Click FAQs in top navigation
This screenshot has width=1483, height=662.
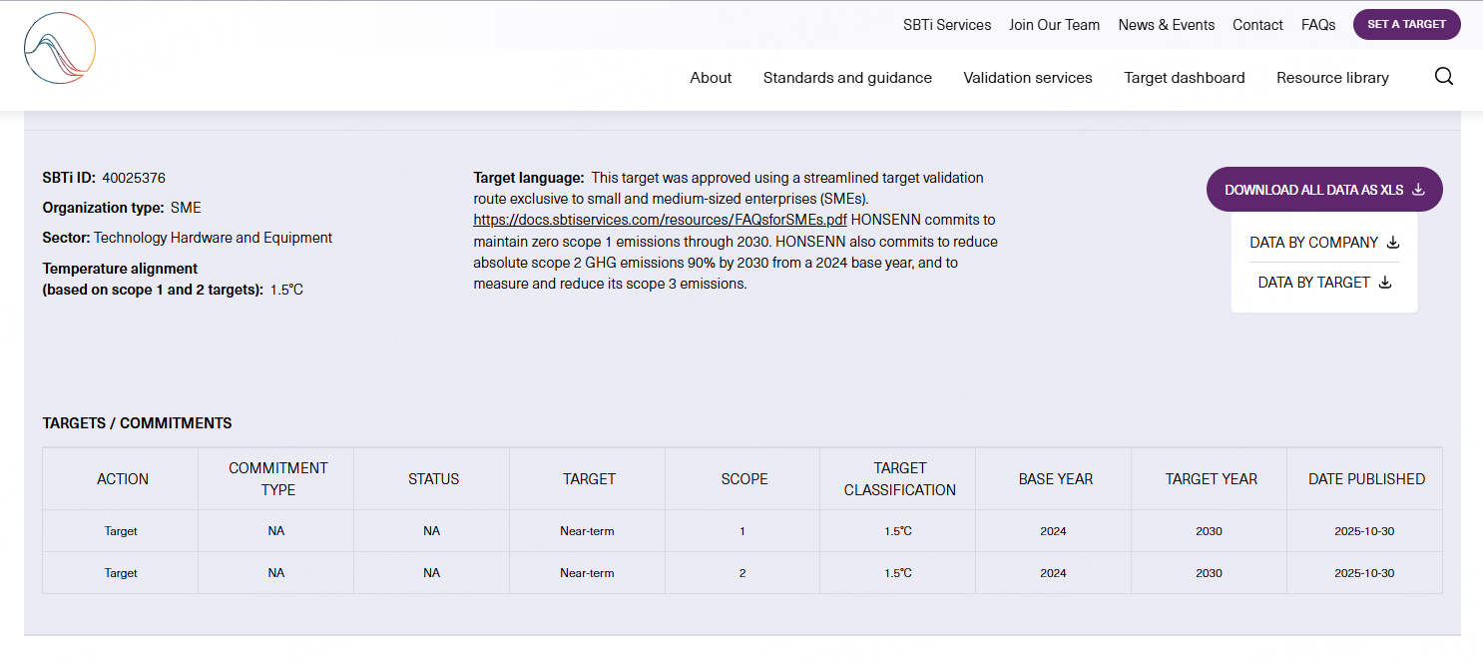click(x=1317, y=25)
